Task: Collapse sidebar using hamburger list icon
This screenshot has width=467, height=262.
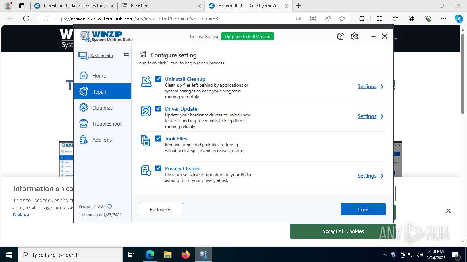Action: (x=126, y=55)
